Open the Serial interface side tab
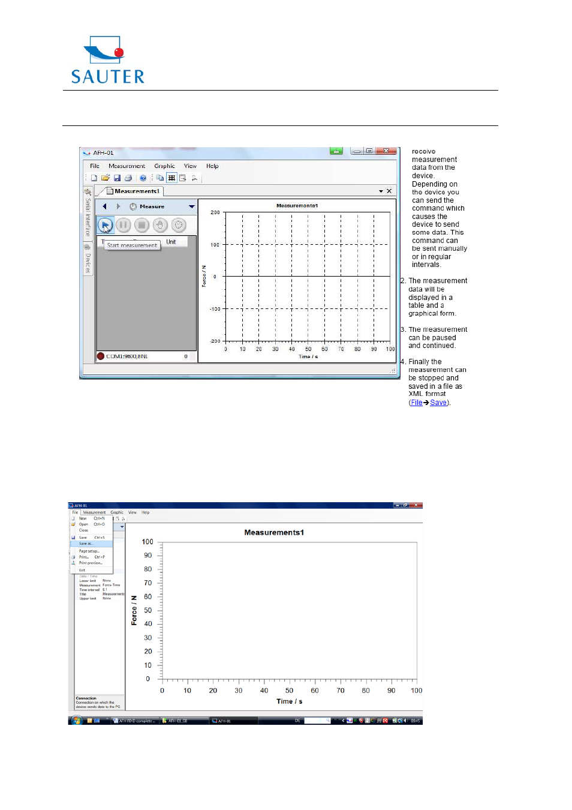 click(88, 213)
